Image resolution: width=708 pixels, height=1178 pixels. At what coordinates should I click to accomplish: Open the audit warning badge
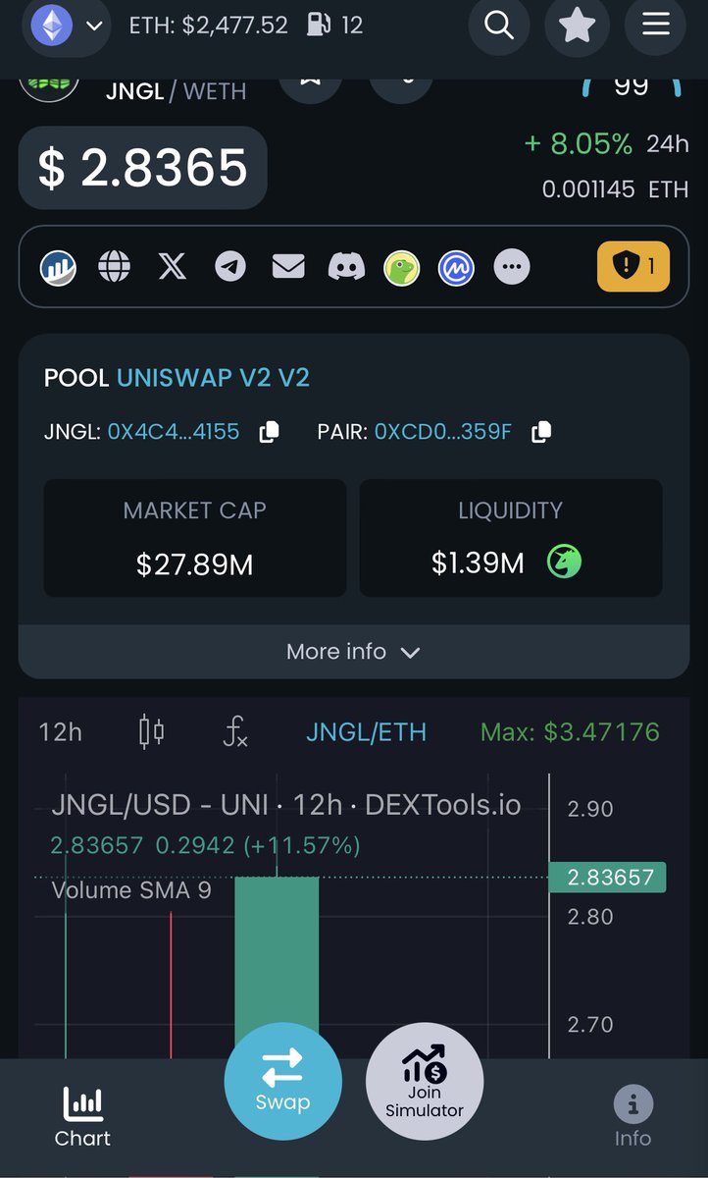coord(633,266)
